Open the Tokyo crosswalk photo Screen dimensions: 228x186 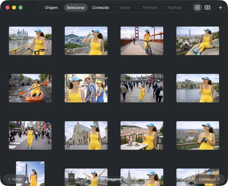(x=30, y=135)
